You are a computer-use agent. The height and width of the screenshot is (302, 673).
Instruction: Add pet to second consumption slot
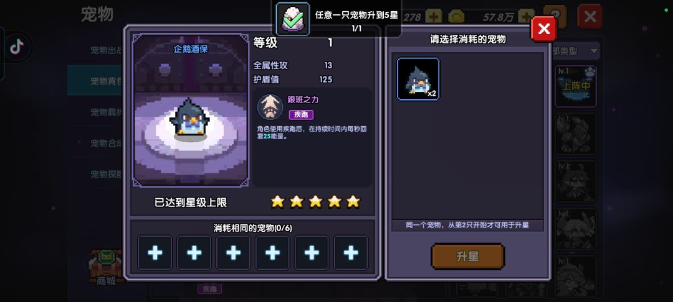194,253
